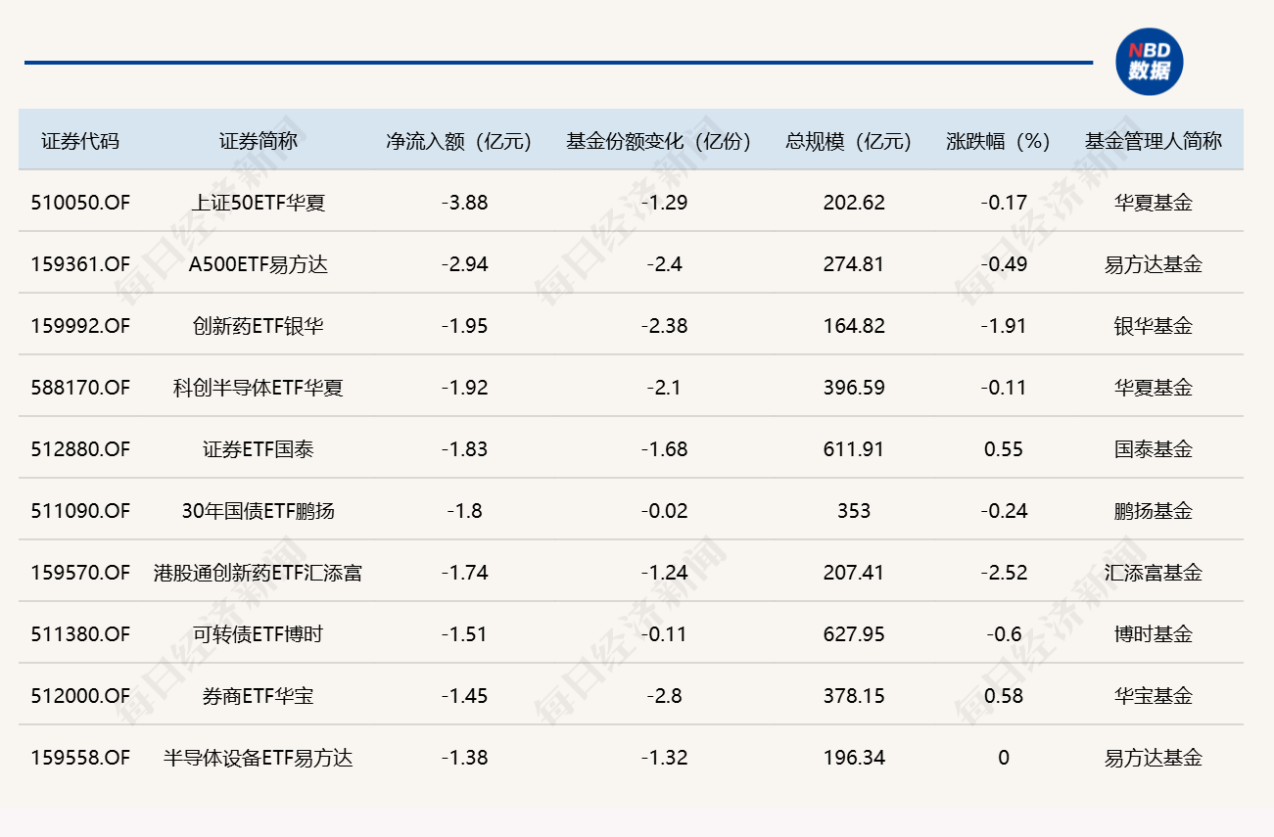
Task: Select code 159558.OF
Action: 80,758
